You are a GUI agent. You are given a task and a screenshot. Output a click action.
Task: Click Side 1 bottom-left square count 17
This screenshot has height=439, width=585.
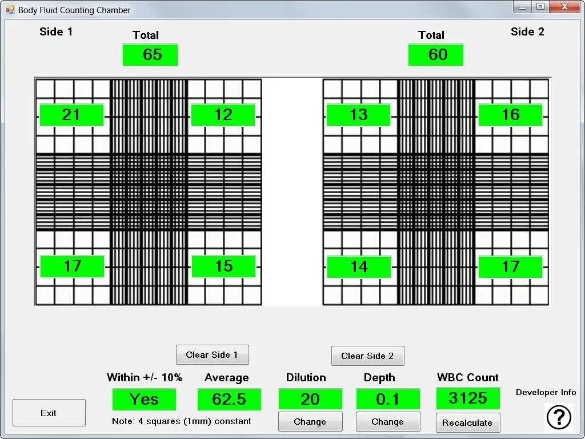pos(72,266)
